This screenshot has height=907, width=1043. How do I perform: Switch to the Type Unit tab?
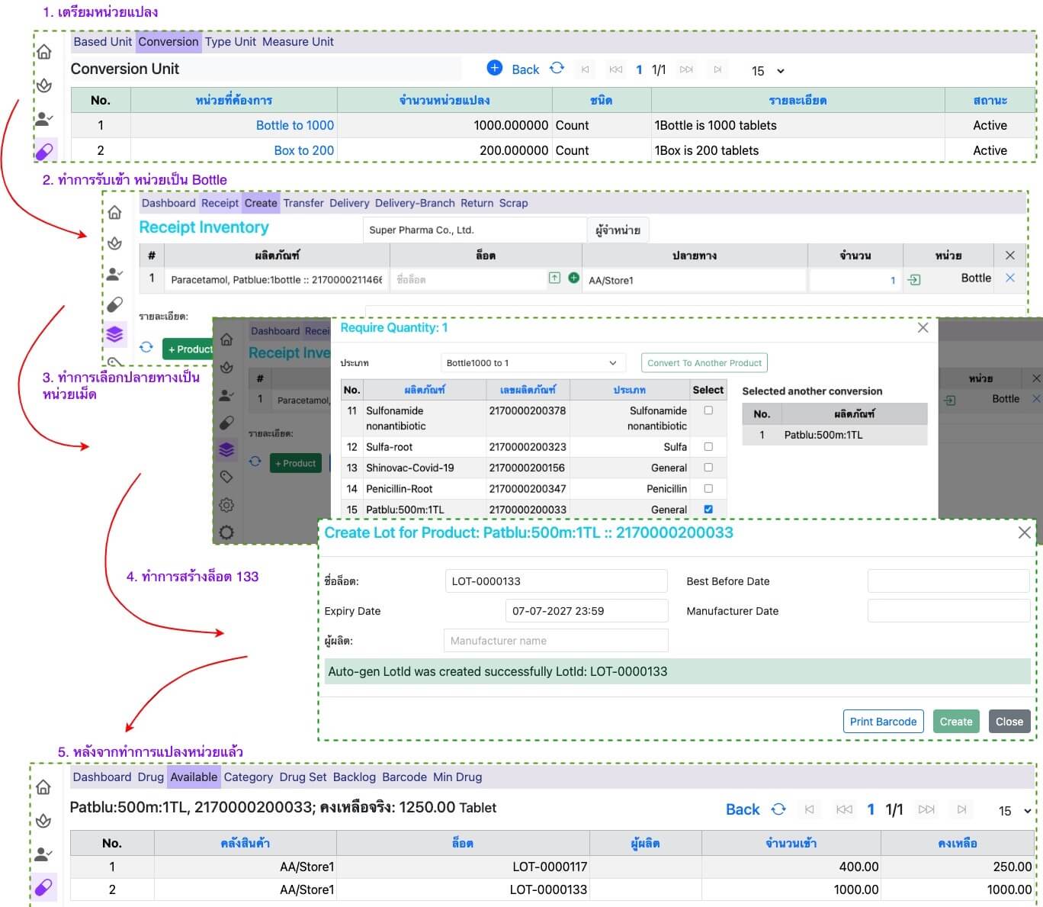coord(230,42)
